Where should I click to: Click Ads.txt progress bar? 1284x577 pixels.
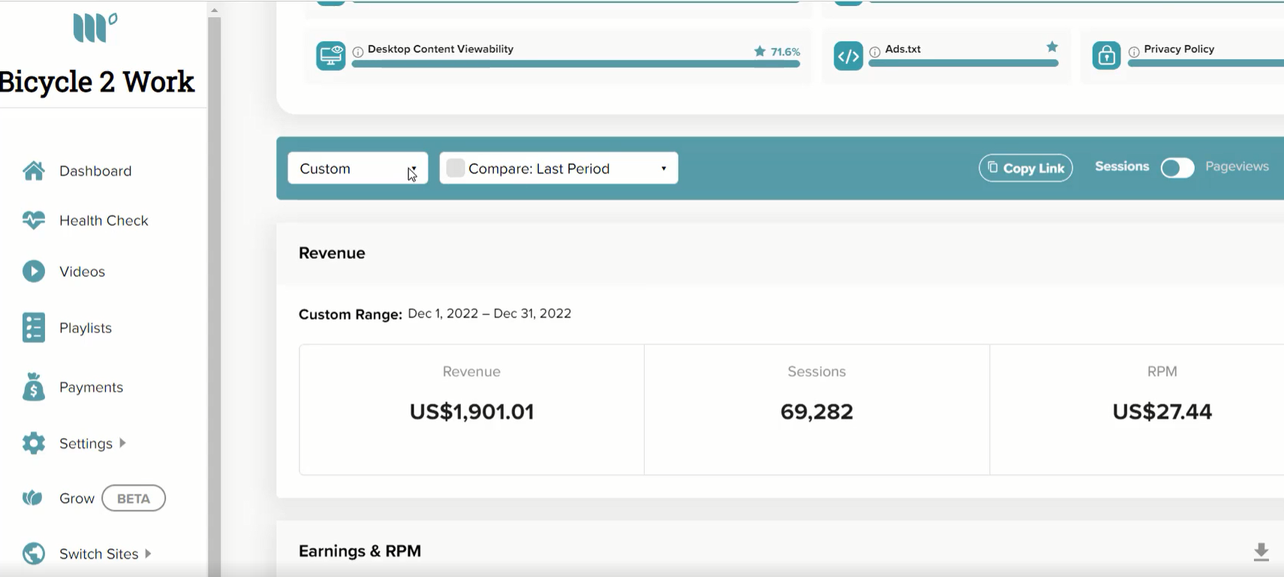pyautogui.click(x=964, y=64)
